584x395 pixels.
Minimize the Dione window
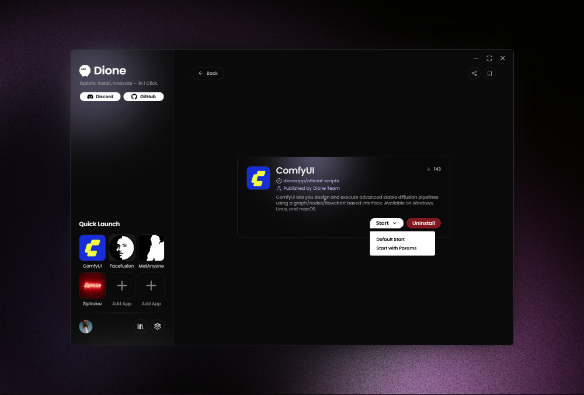[x=476, y=58]
